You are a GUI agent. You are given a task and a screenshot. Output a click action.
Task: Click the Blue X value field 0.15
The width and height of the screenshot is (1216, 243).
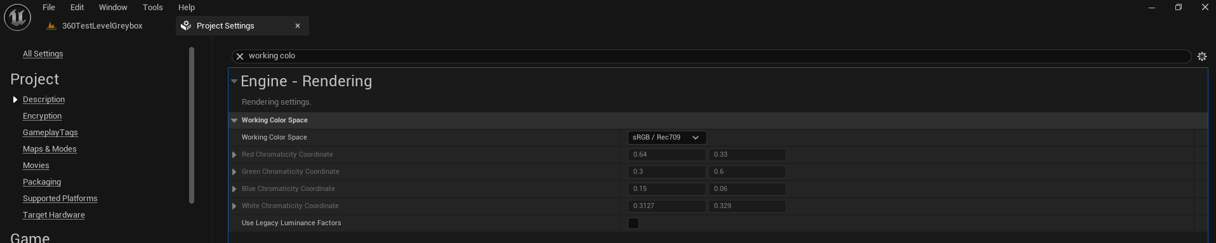point(666,189)
